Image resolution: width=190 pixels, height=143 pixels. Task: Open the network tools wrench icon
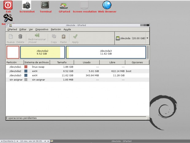(8, 18)
